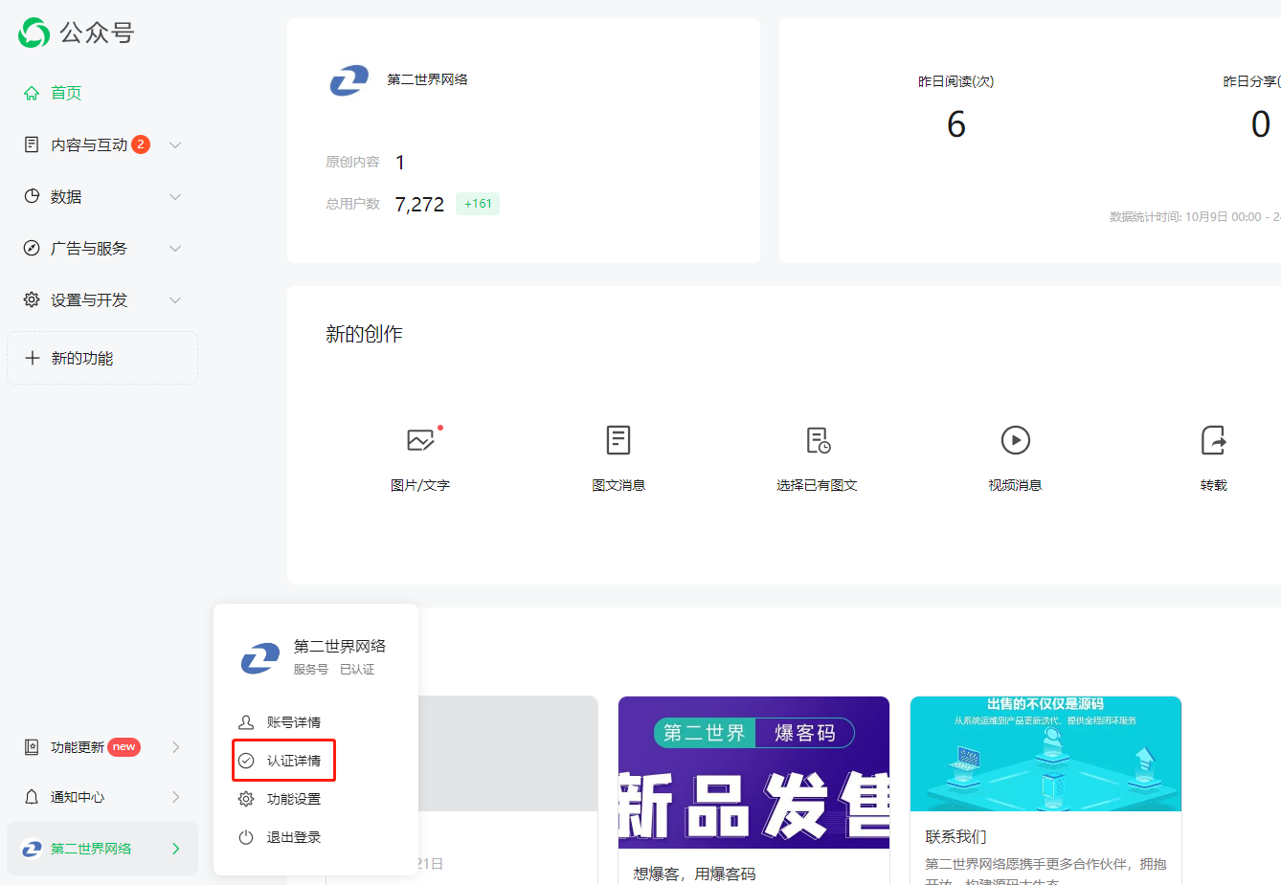Open the 通知中心 notification entry
Screen dimensions: 1281x885
(78, 797)
